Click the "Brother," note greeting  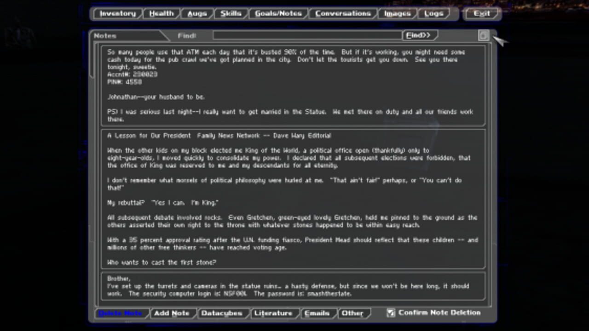[x=119, y=278]
